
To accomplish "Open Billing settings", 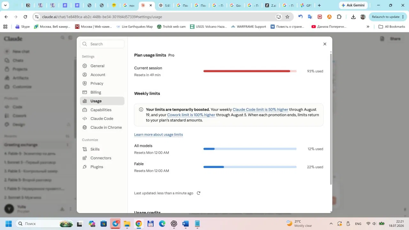I will click(102, 92).
